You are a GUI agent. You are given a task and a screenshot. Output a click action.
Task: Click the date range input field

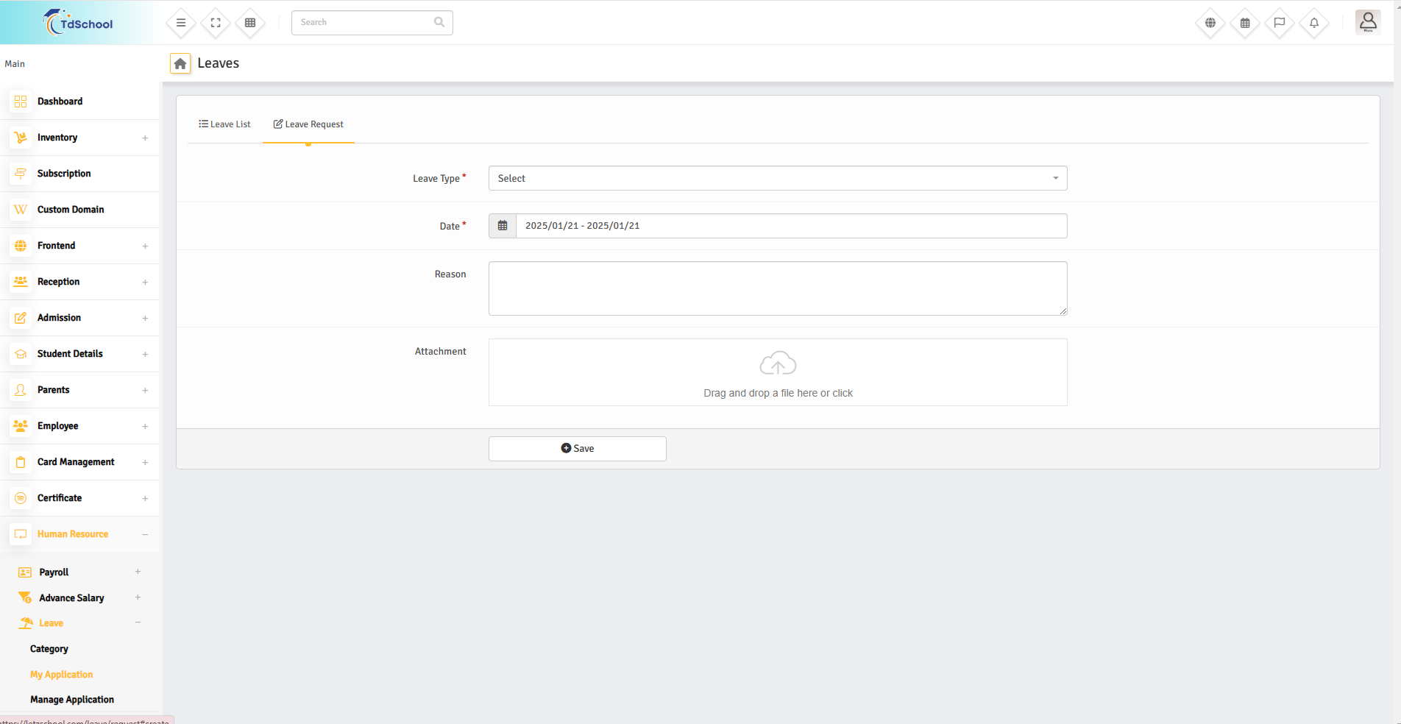click(x=790, y=226)
